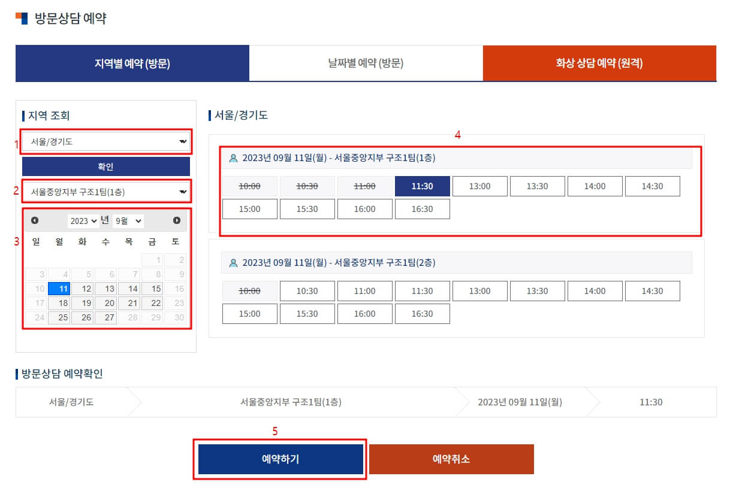
Task: Click the next month arrow on the calendar
Action: click(175, 220)
